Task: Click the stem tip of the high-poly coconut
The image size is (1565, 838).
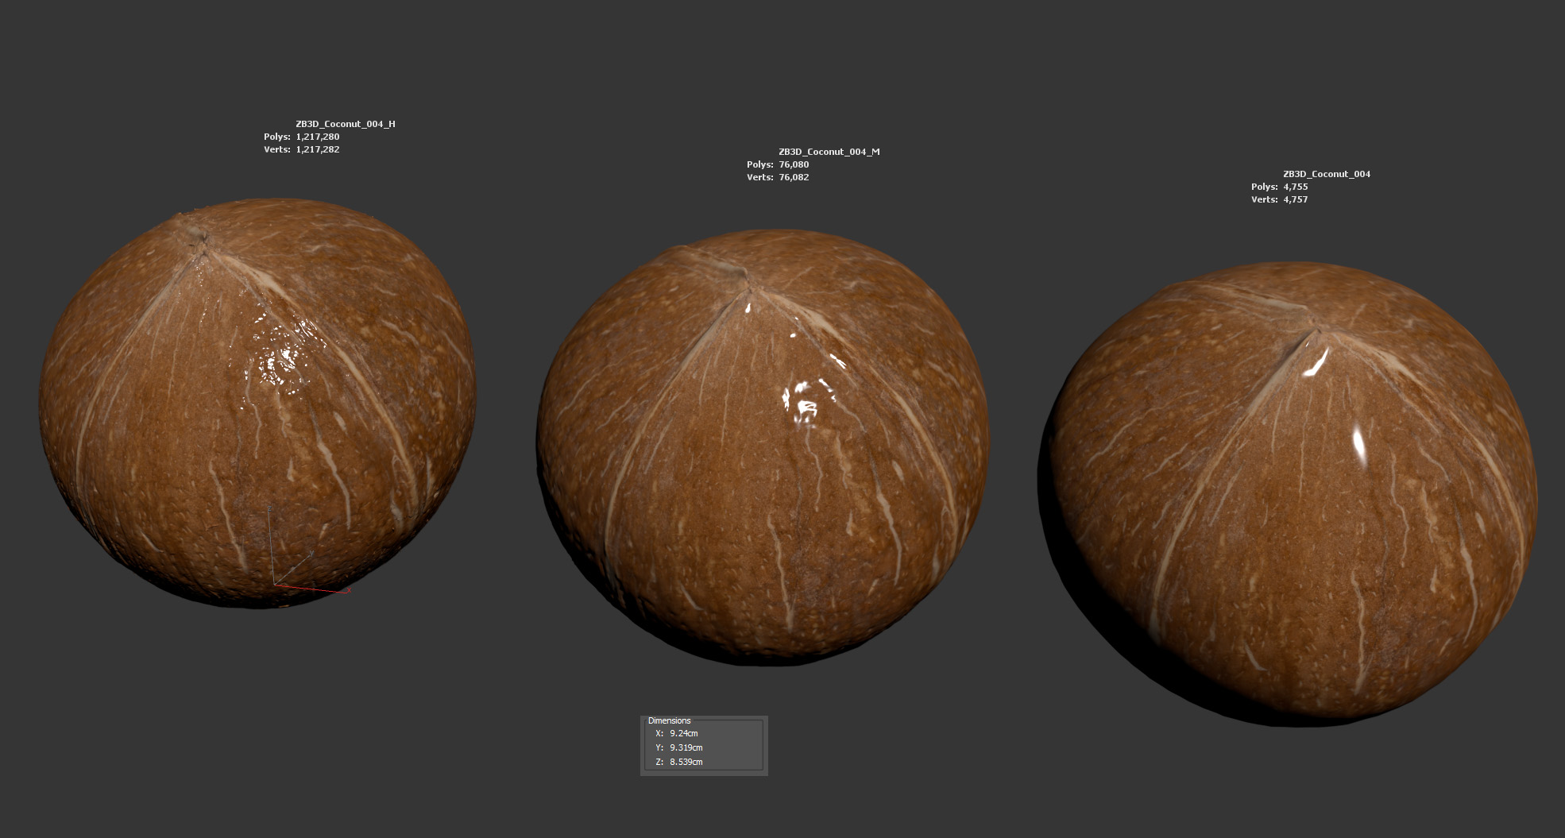Action: tap(195, 235)
